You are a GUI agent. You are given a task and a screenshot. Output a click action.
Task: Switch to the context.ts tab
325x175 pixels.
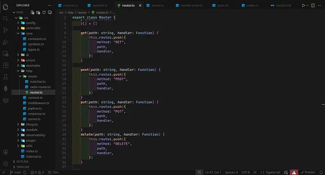[70, 6]
